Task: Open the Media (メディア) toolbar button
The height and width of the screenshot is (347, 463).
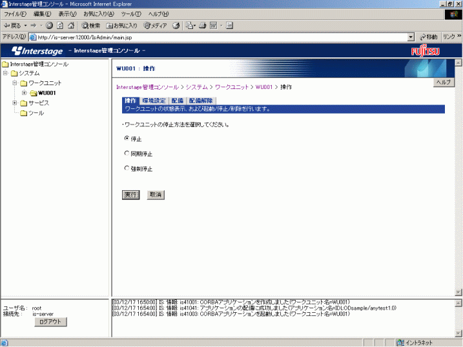Action: (x=156, y=26)
